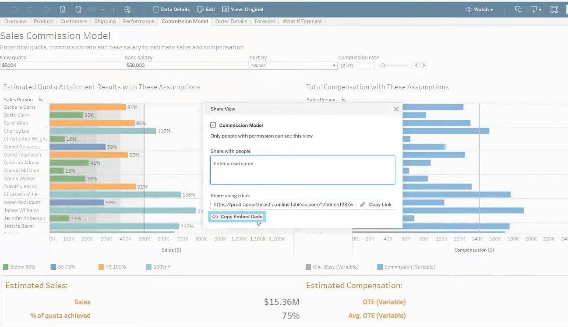The height and width of the screenshot is (327, 568).
Task: Click the pause auto-updates cylinder icon
Action: (78, 9)
